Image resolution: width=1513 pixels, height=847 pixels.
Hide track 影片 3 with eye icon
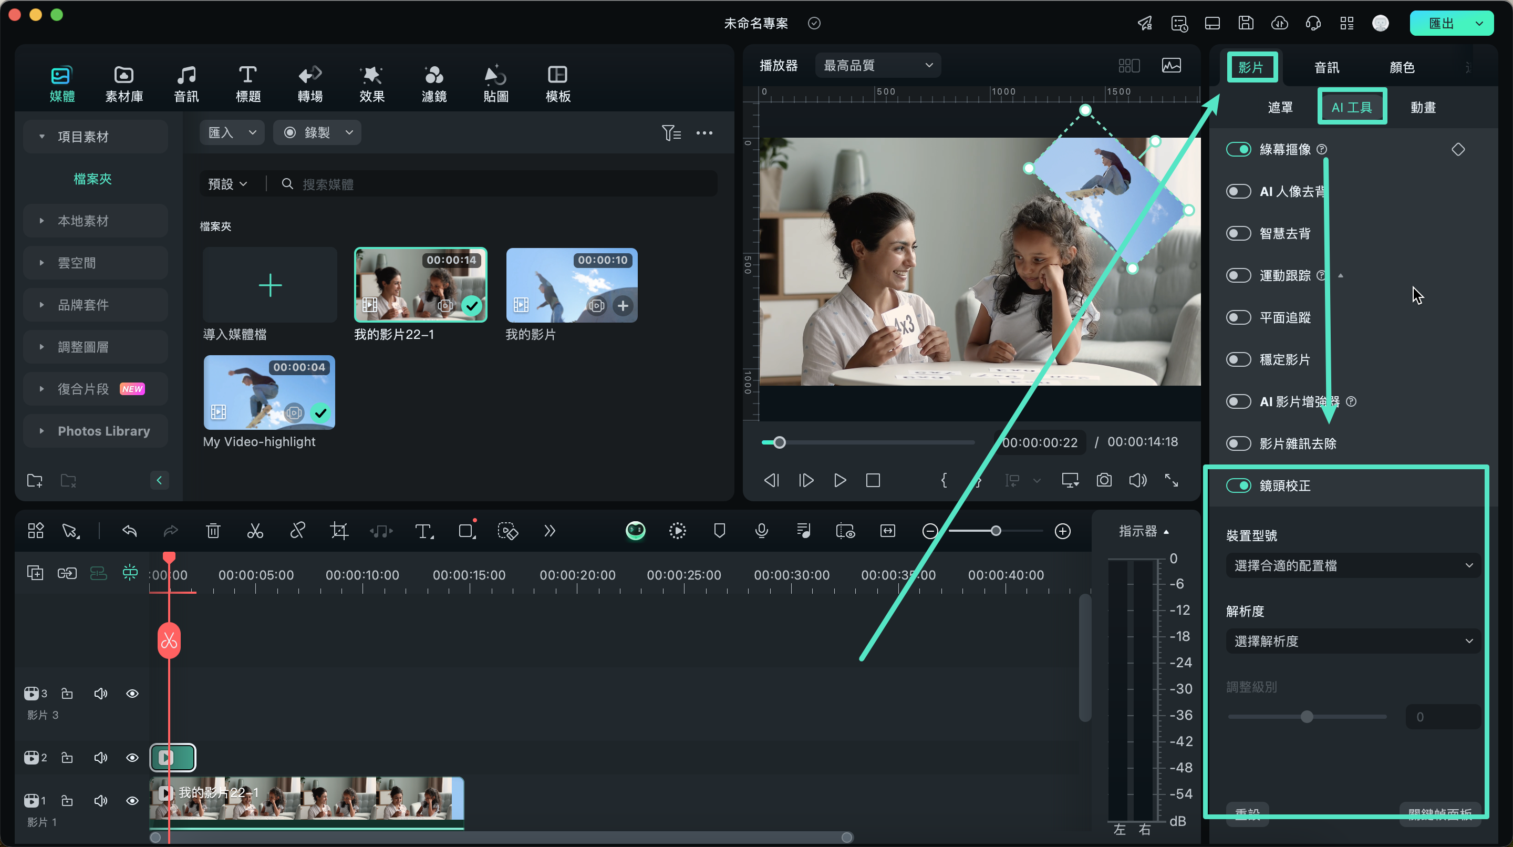(x=132, y=694)
